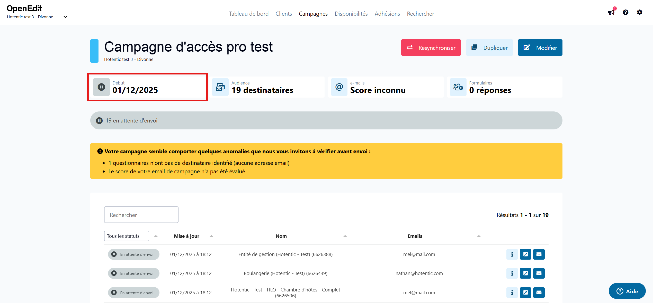The height and width of the screenshot is (303, 653).
Task: Click into the Rechercher search field
Action: click(141, 215)
